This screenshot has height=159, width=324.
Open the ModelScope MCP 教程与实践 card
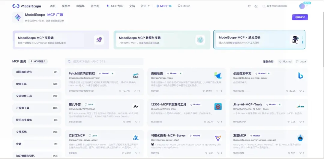tap(162, 40)
